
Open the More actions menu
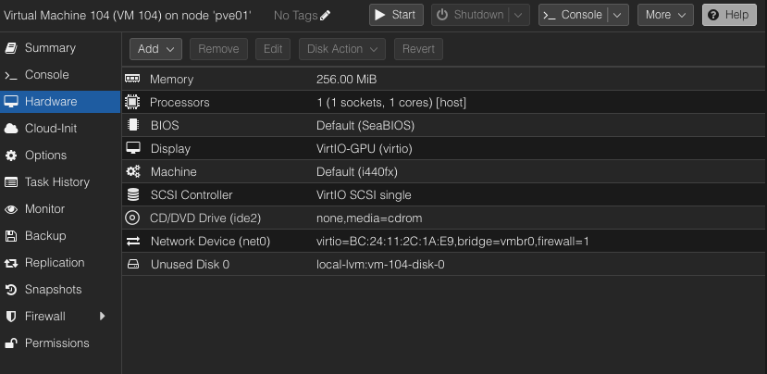(x=665, y=15)
